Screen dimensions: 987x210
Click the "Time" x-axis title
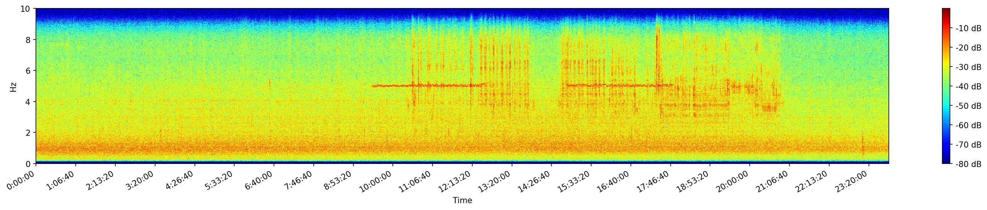click(x=462, y=200)
